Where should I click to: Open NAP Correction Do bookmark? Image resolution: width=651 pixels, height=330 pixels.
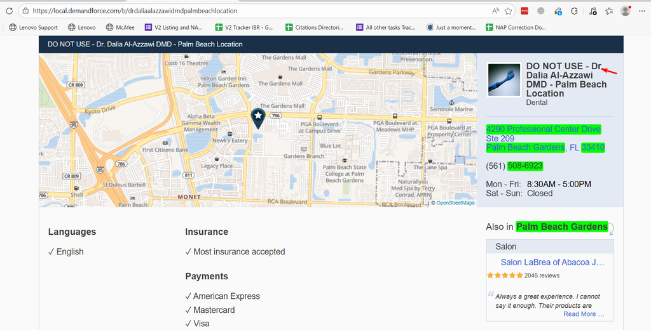(516, 27)
